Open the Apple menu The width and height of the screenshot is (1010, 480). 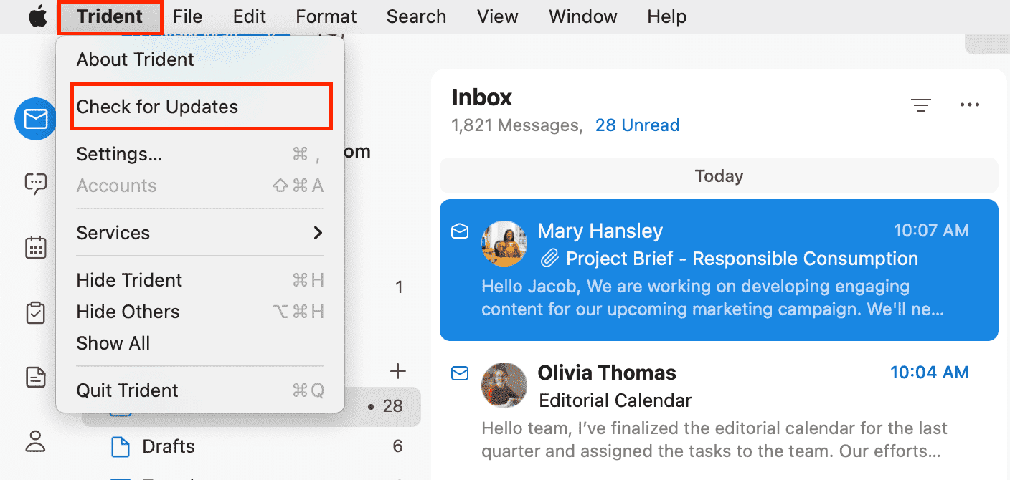click(38, 16)
